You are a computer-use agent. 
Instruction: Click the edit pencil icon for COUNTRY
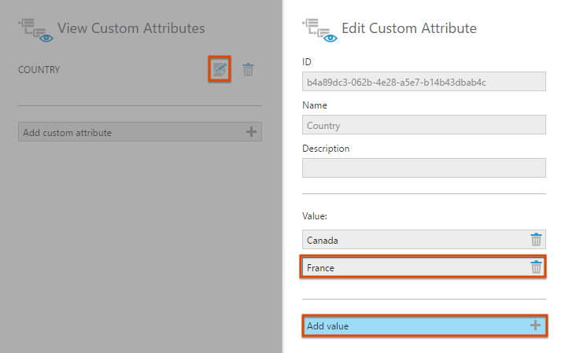(x=220, y=69)
